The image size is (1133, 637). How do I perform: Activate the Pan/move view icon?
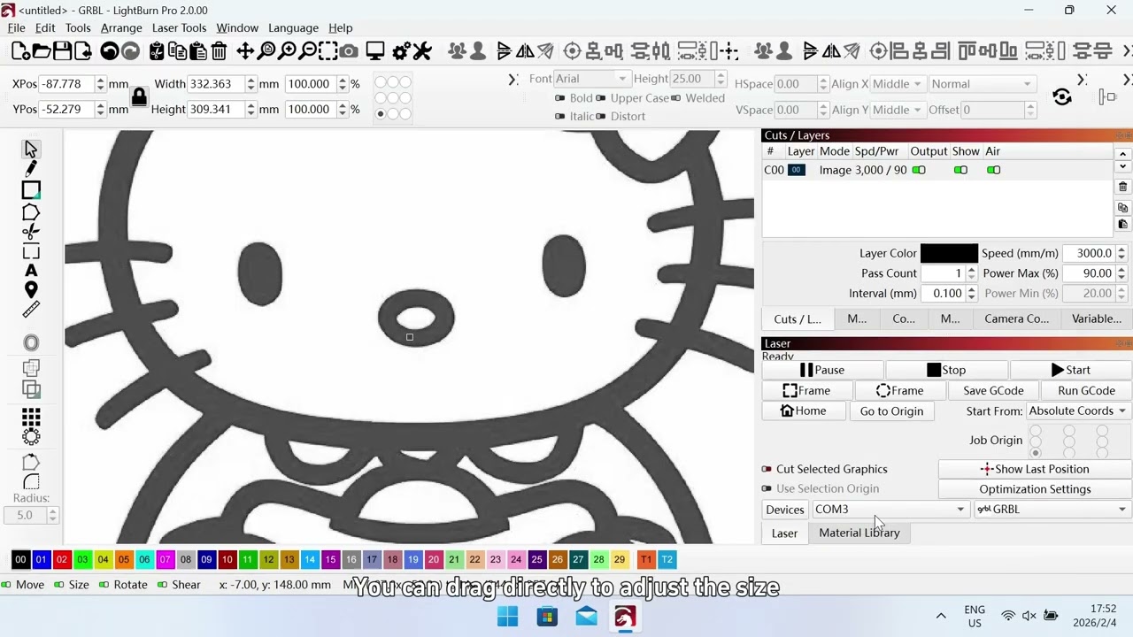[245, 51]
